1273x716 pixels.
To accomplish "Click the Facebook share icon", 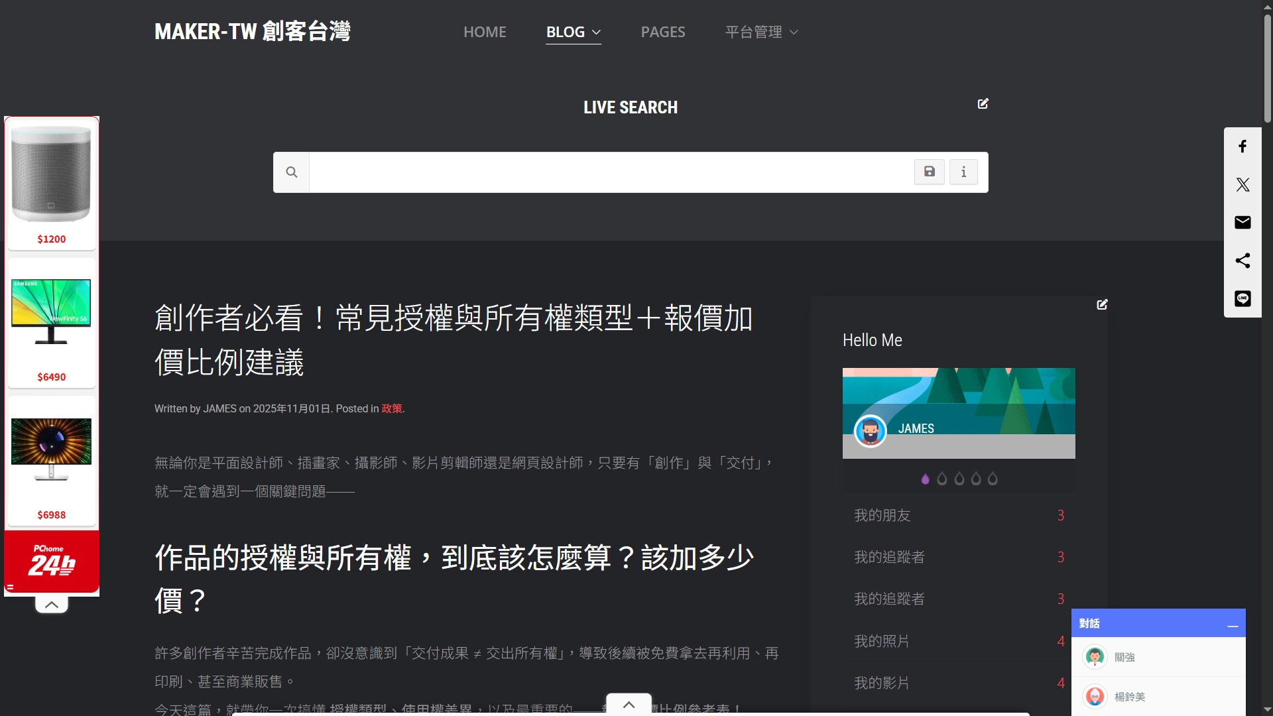I will [x=1243, y=147].
